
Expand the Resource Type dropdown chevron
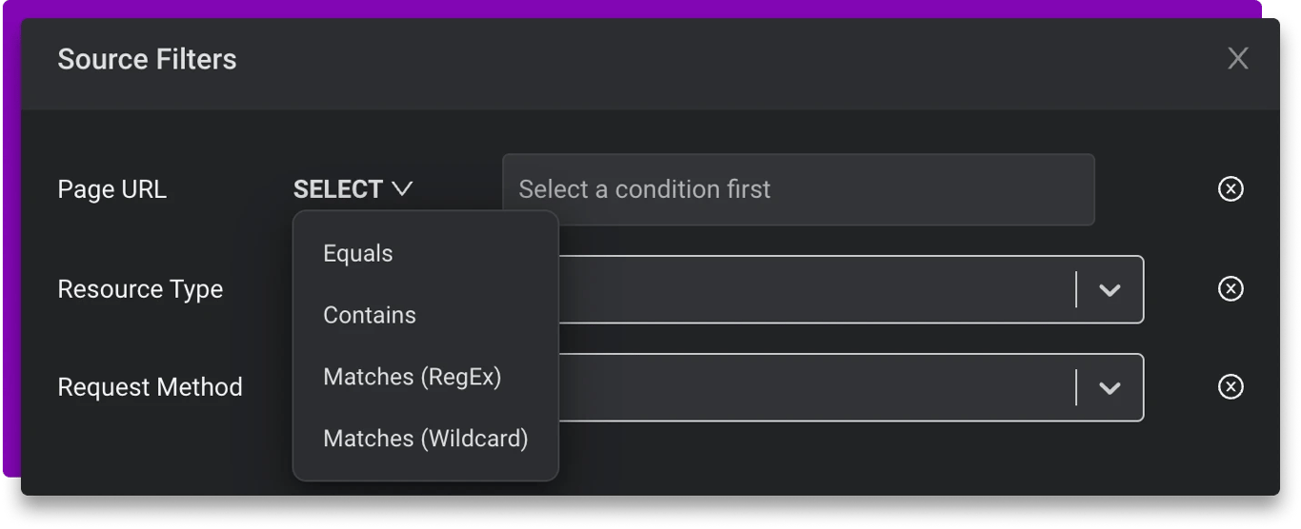point(1110,289)
